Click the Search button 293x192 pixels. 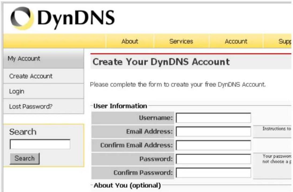pos(25,158)
